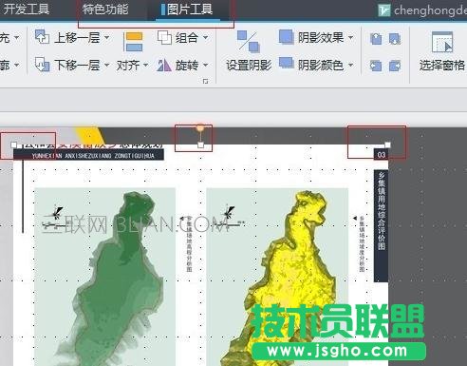Nudge shadow left icon
This screenshot has height=366, width=467.
click(376, 66)
